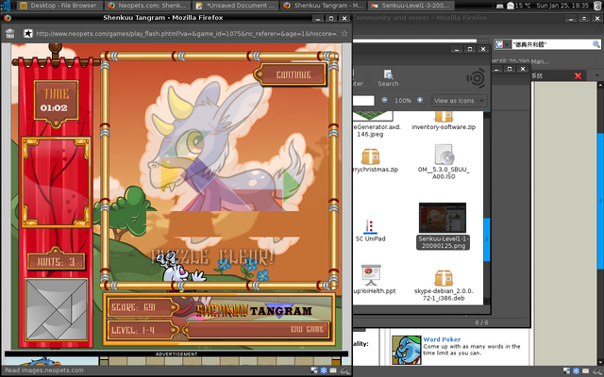Zoom in in file browser toolbar
This screenshot has height=377, width=604.
pyautogui.click(x=420, y=101)
